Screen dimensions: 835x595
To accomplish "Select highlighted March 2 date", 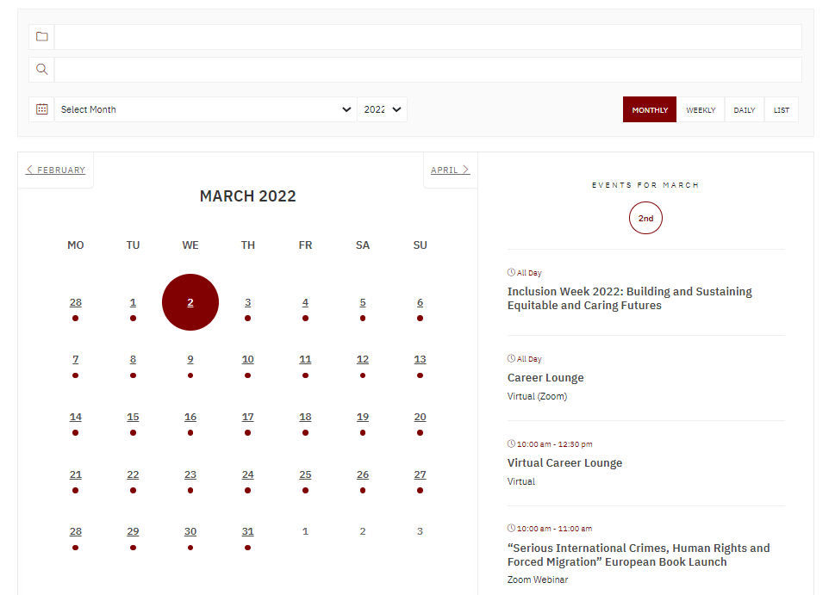I will [x=190, y=302].
